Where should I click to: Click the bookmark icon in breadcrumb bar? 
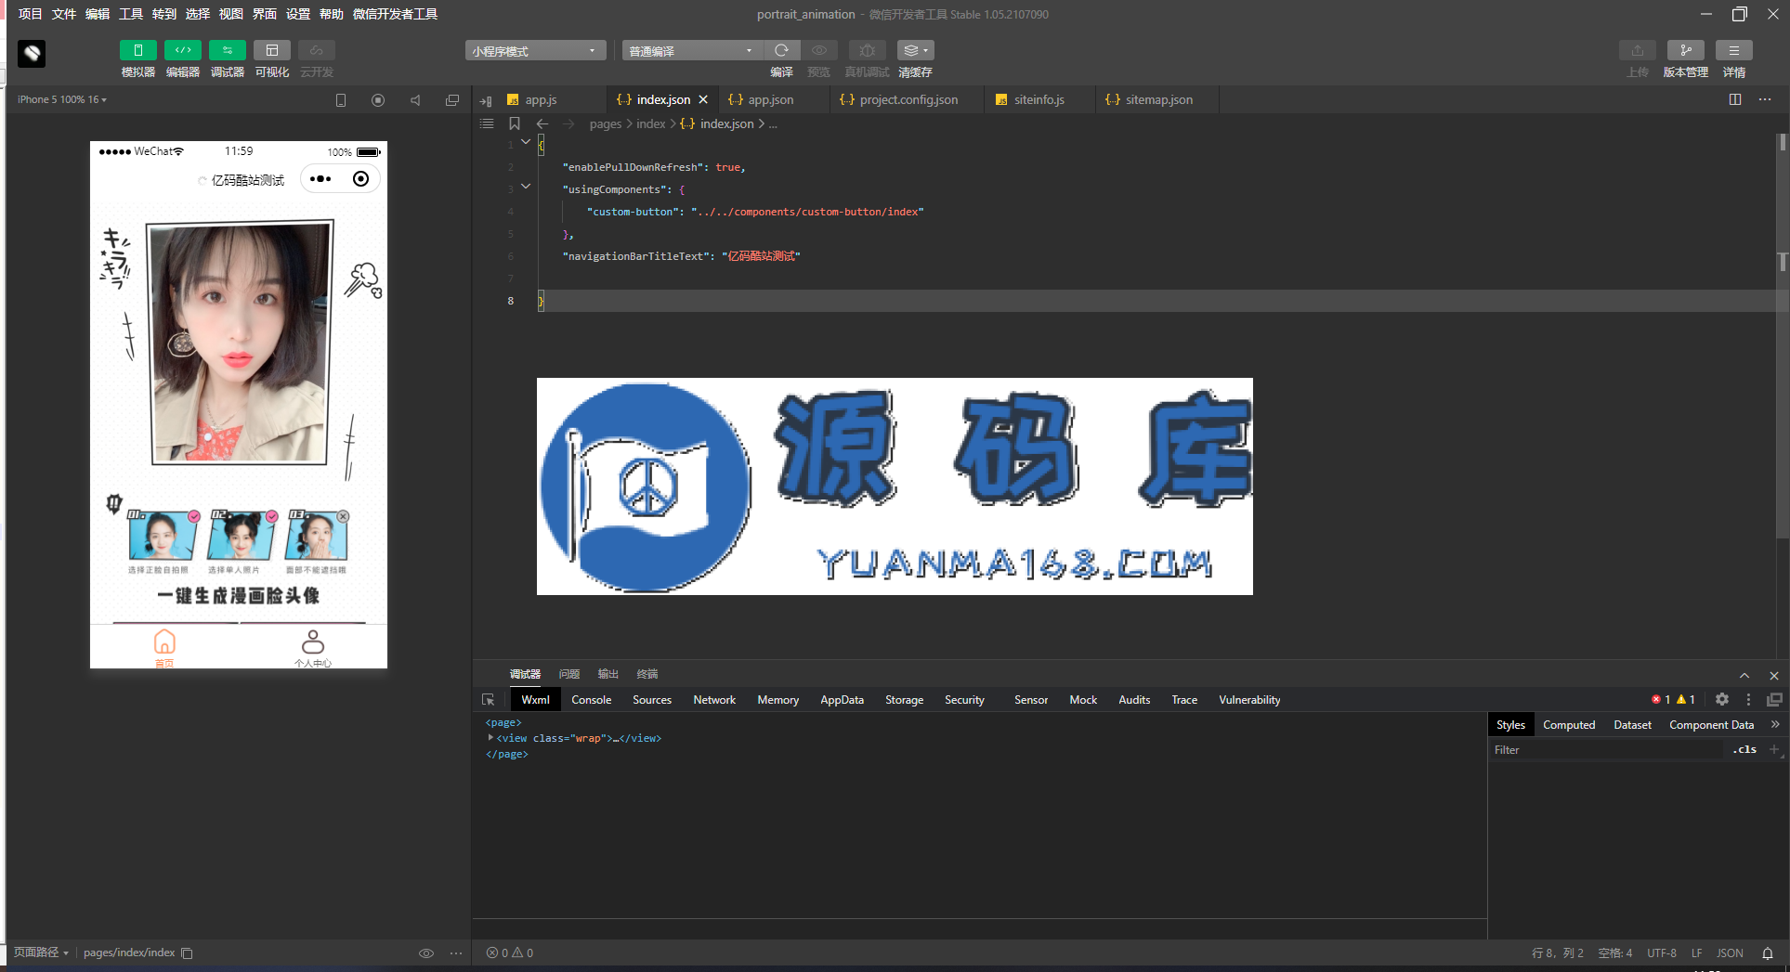[x=515, y=123]
